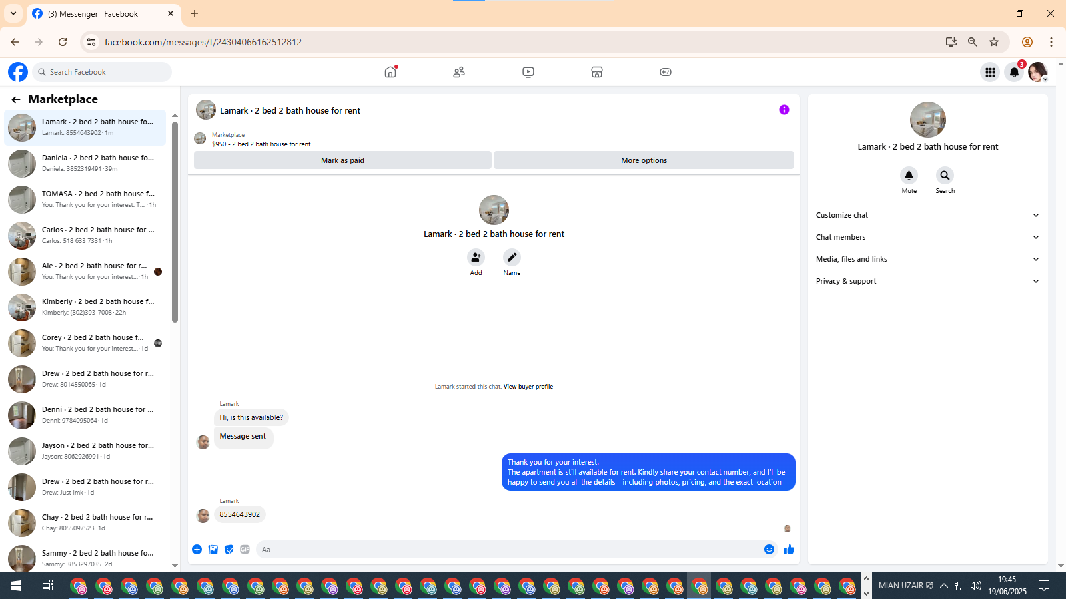Open Kimberly conversation in list
This screenshot has width=1066, height=599.
(x=85, y=307)
